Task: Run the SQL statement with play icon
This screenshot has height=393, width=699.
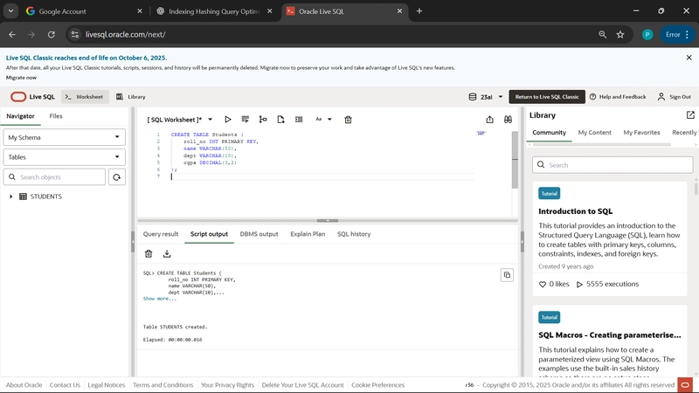Action: 228,120
